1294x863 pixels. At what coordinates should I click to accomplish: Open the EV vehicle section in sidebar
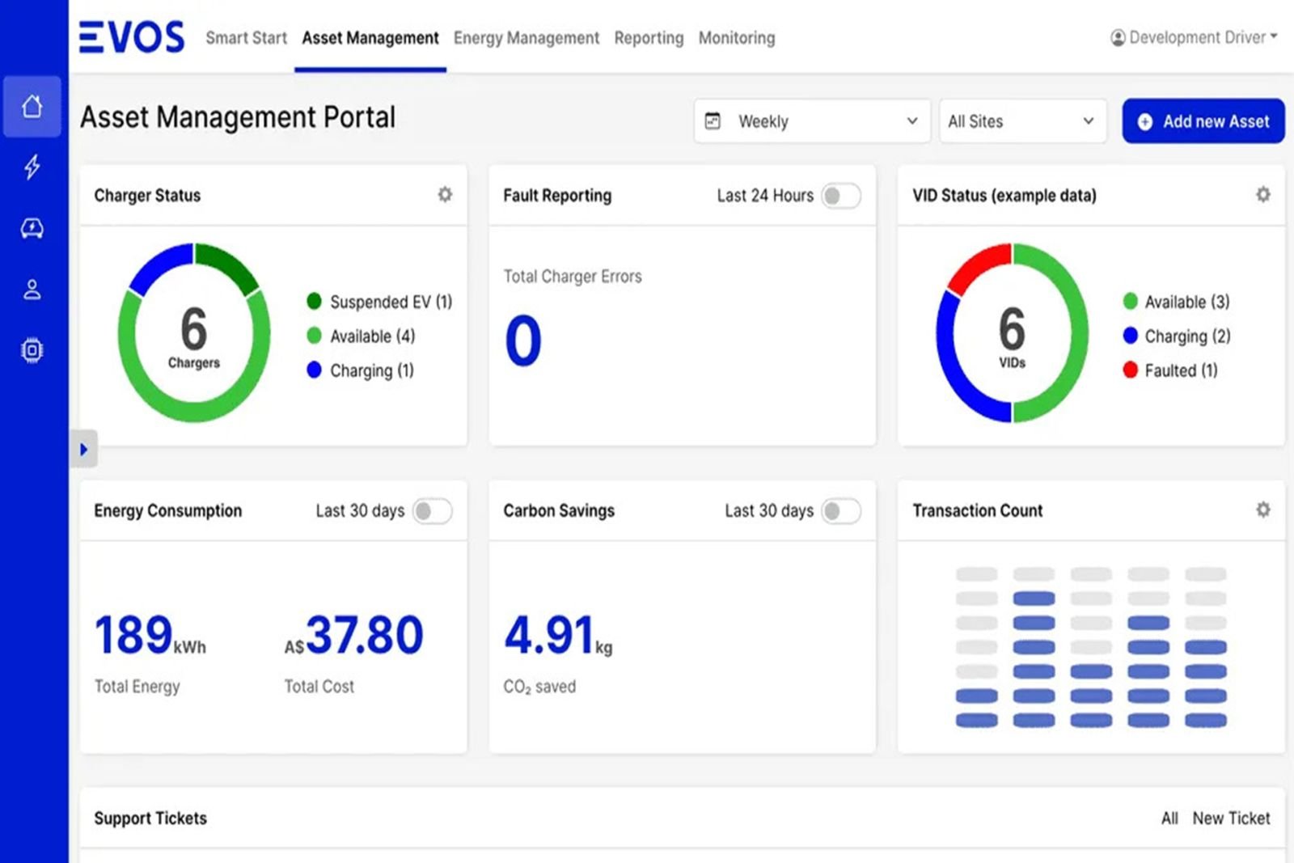tap(32, 228)
